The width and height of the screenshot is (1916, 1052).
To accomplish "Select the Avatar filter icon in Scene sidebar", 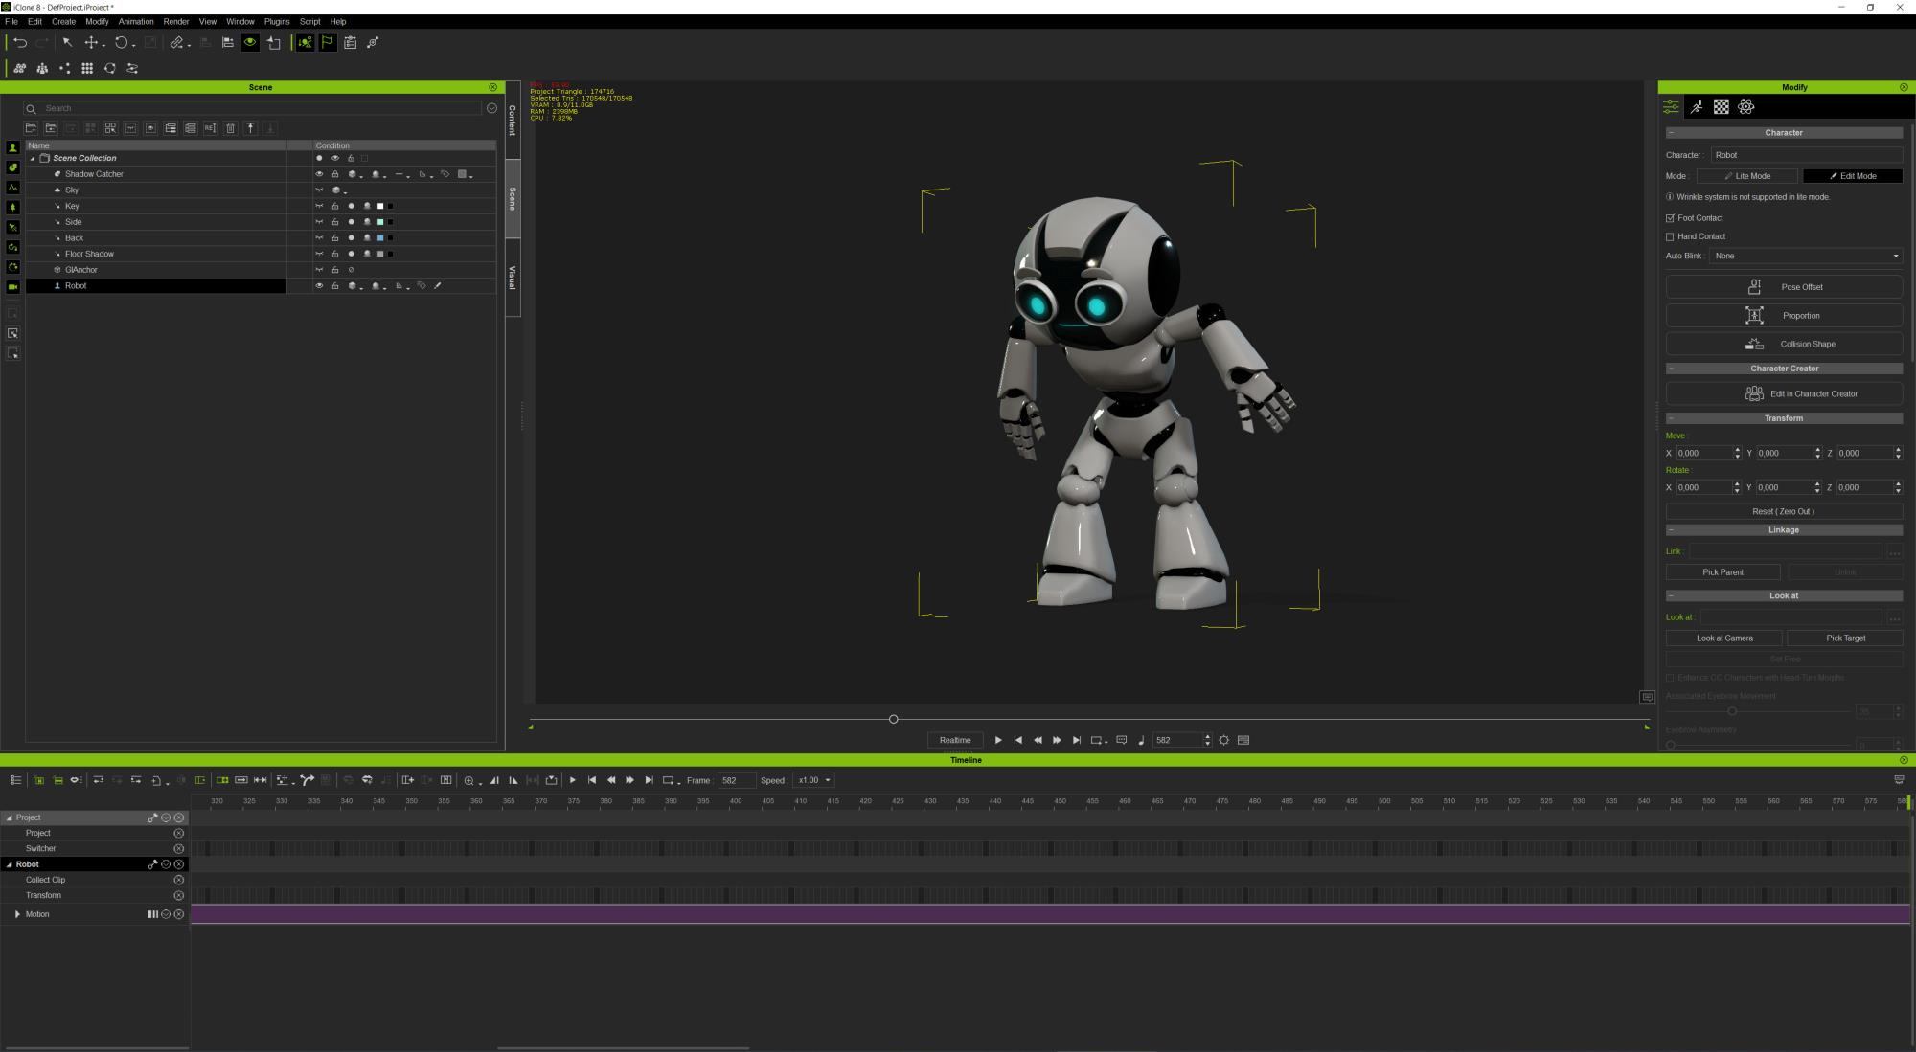I will click(x=12, y=147).
